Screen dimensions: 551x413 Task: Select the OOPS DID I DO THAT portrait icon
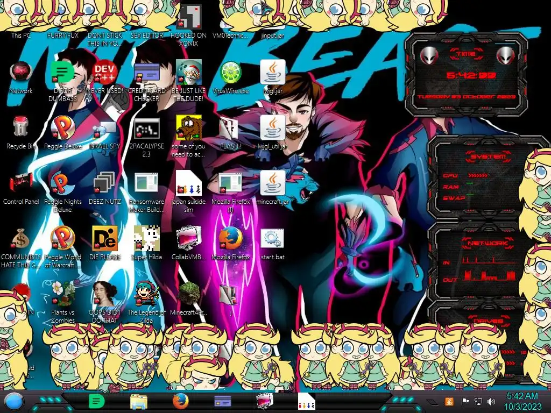105,294
